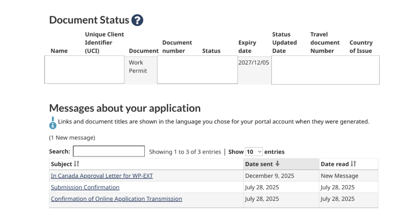The width and height of the screenshot is (413, 215).
Task: Click the 'Messages about your application' heading
Action: click(125, 108)
